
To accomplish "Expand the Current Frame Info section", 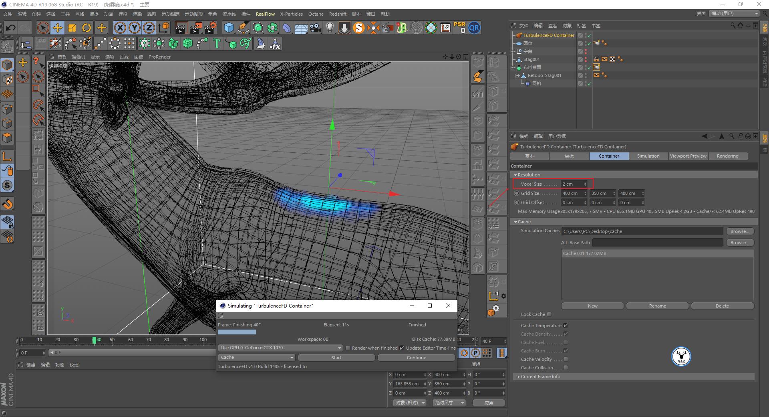I will [x=518, y=377].
